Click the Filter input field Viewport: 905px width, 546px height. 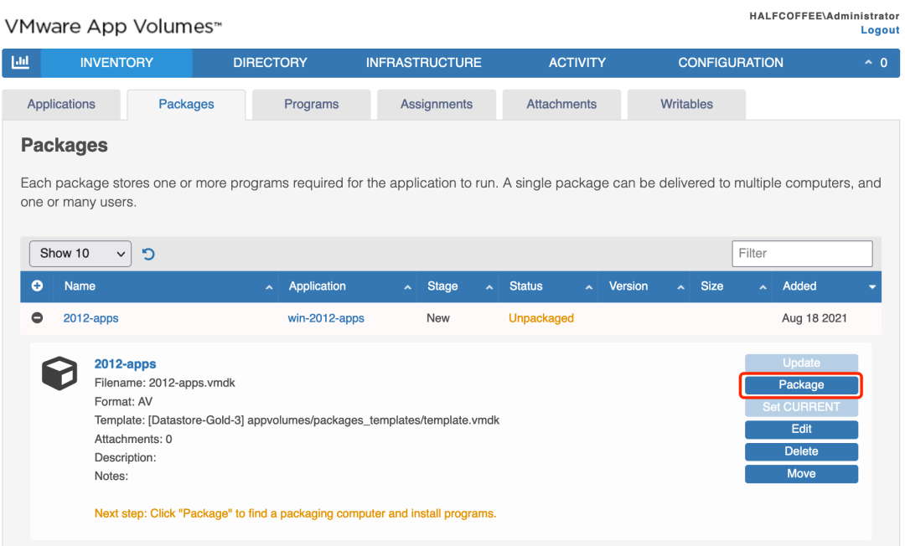(x=802, y=254)
